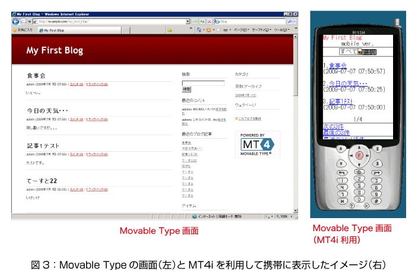Open the search provider dropdown arrow
The height and width of the screenshot is (275, 415).
(x=295, y=22)
